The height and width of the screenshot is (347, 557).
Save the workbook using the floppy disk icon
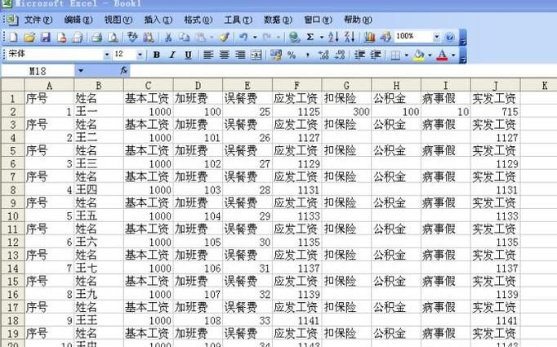[46, 37]
